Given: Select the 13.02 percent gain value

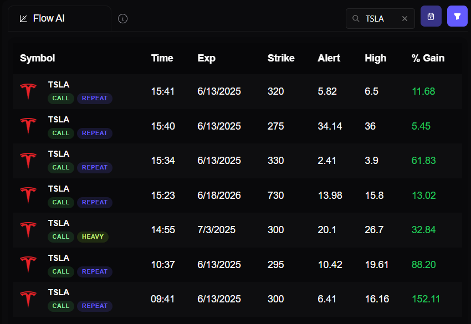Looking at the screenshot, I should click(423, 196).
